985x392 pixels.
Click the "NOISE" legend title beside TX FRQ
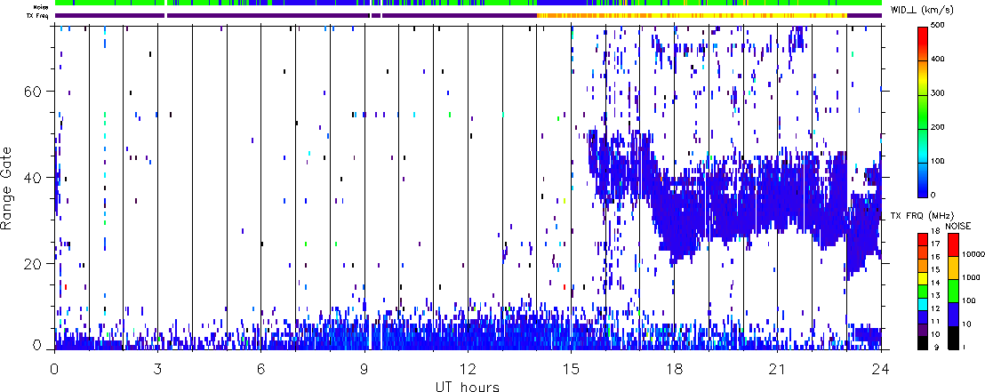[958, 226]
